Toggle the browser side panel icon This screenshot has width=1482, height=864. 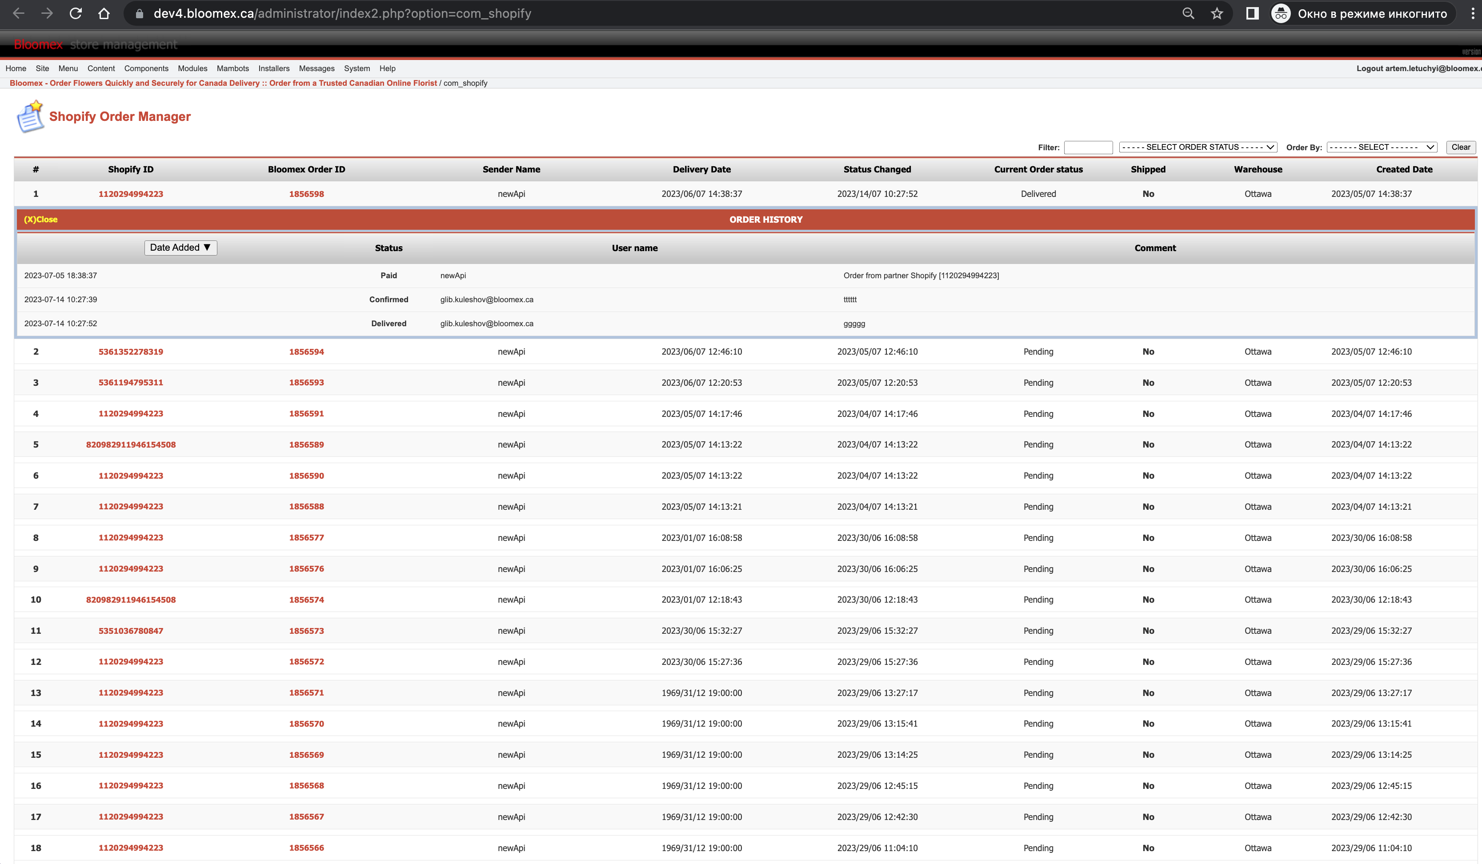(1252, 13)
